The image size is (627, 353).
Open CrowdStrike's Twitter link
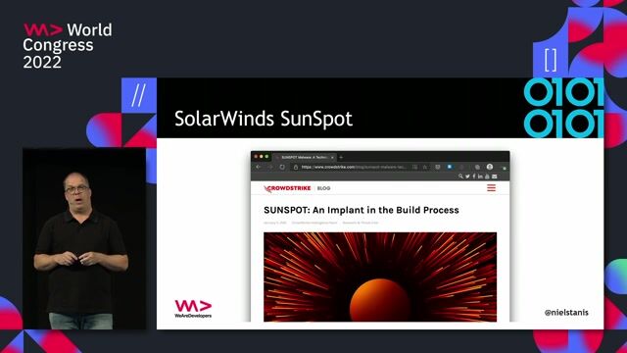click(467, 176)
